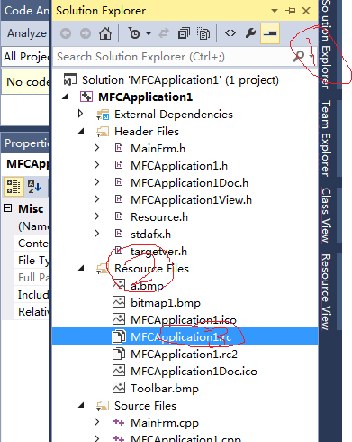Click the Analyze button in Code Analysis
The height and width of the screenshot is (442, 352).
pyautogui.click(x=26, y=33)
